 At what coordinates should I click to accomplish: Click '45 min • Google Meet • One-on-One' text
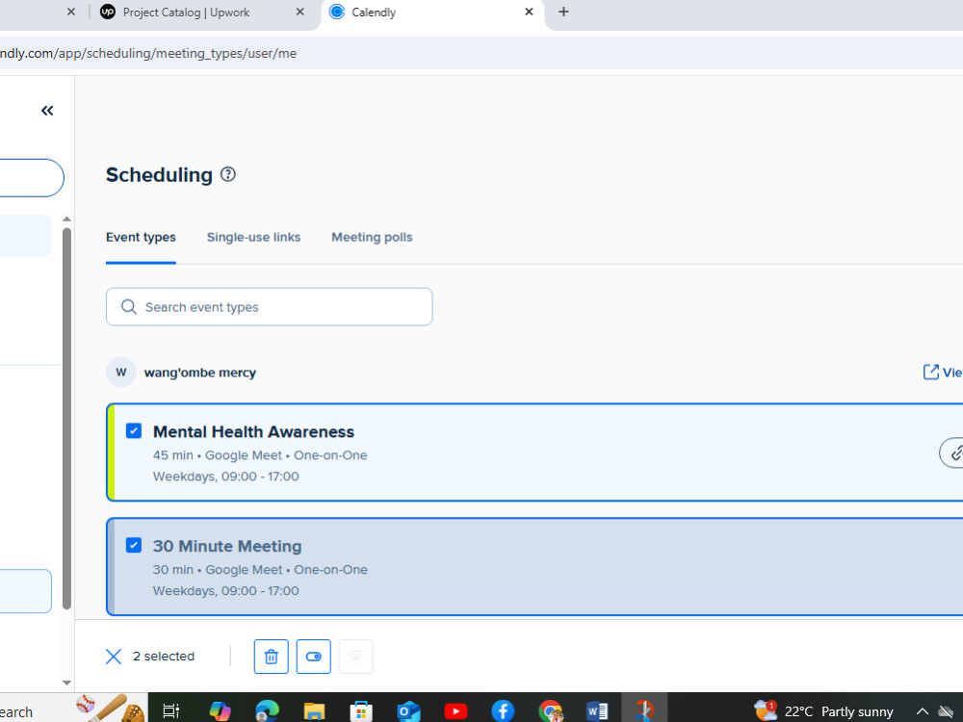tap(260, 455)
